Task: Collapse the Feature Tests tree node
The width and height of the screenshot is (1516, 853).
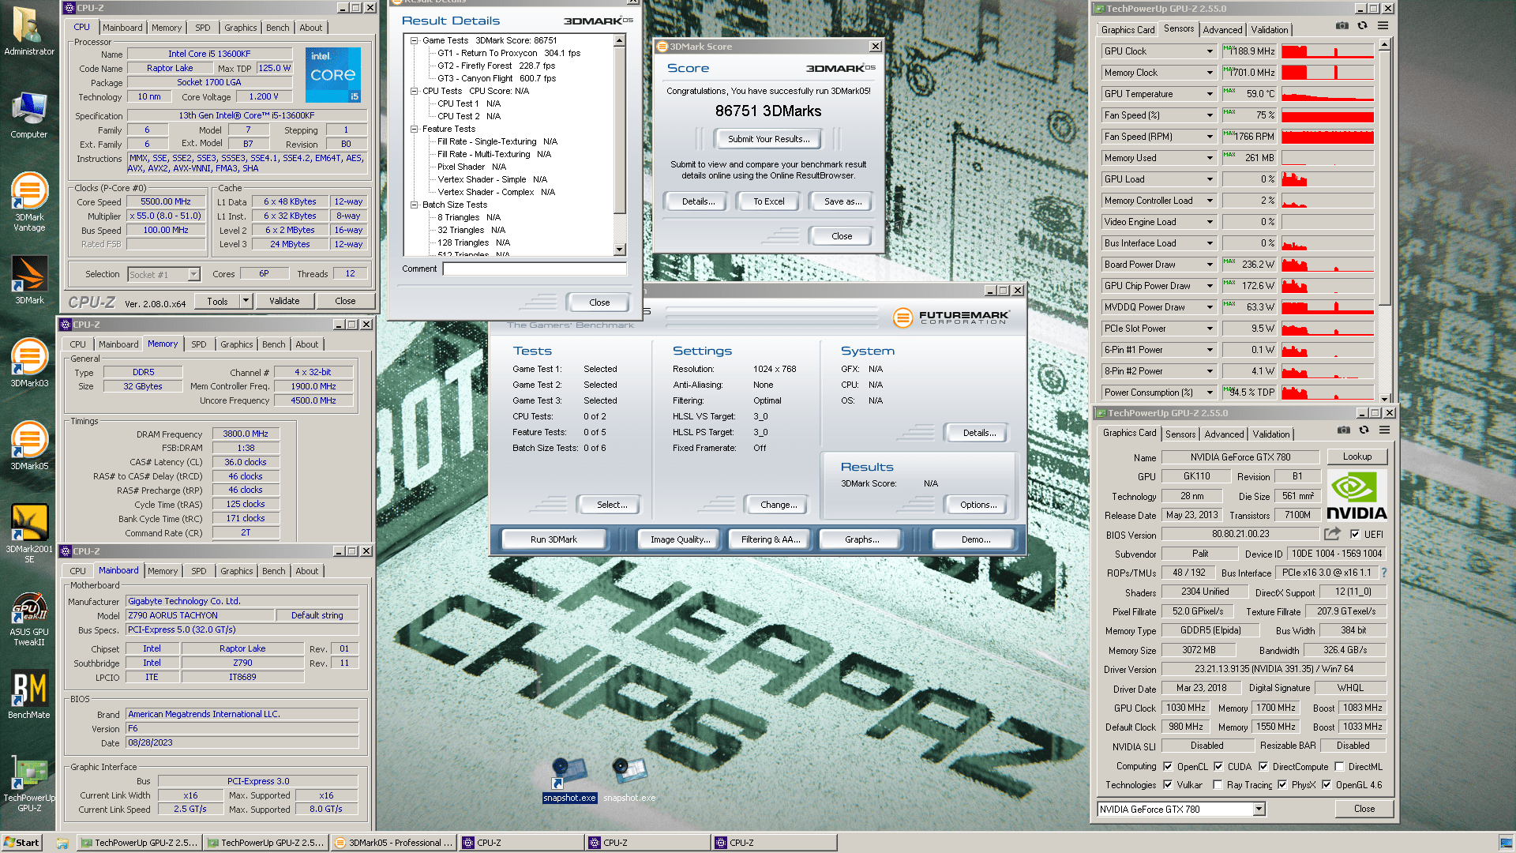Action: click(414, 129)
